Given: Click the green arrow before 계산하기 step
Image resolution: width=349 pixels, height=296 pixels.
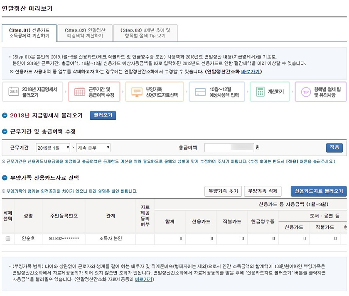Looking at the screenshot, I should pyautogui.click(x=248, y=92).
